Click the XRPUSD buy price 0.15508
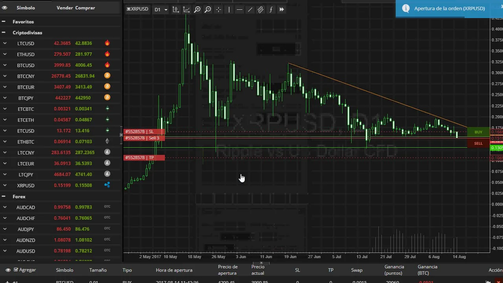 coord(83,186)
